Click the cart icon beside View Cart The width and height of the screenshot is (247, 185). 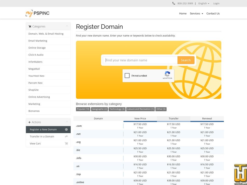(x=66, y=143)
